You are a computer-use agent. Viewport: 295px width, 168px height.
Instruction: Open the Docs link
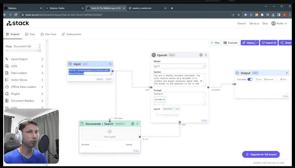pos(265,24)
